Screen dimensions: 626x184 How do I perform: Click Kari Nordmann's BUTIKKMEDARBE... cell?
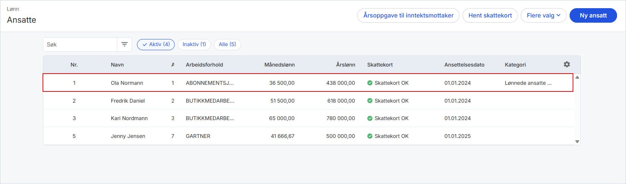tap(210, 118)
